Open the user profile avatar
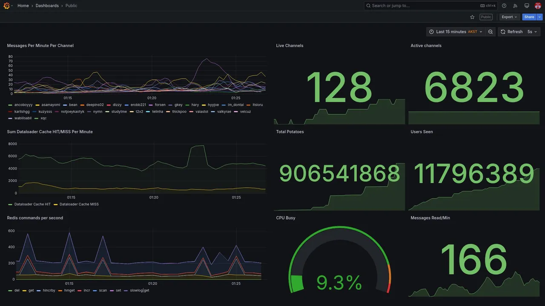Image resolution: width=545 pixels, height=306 pixels. tap(538, 6)
